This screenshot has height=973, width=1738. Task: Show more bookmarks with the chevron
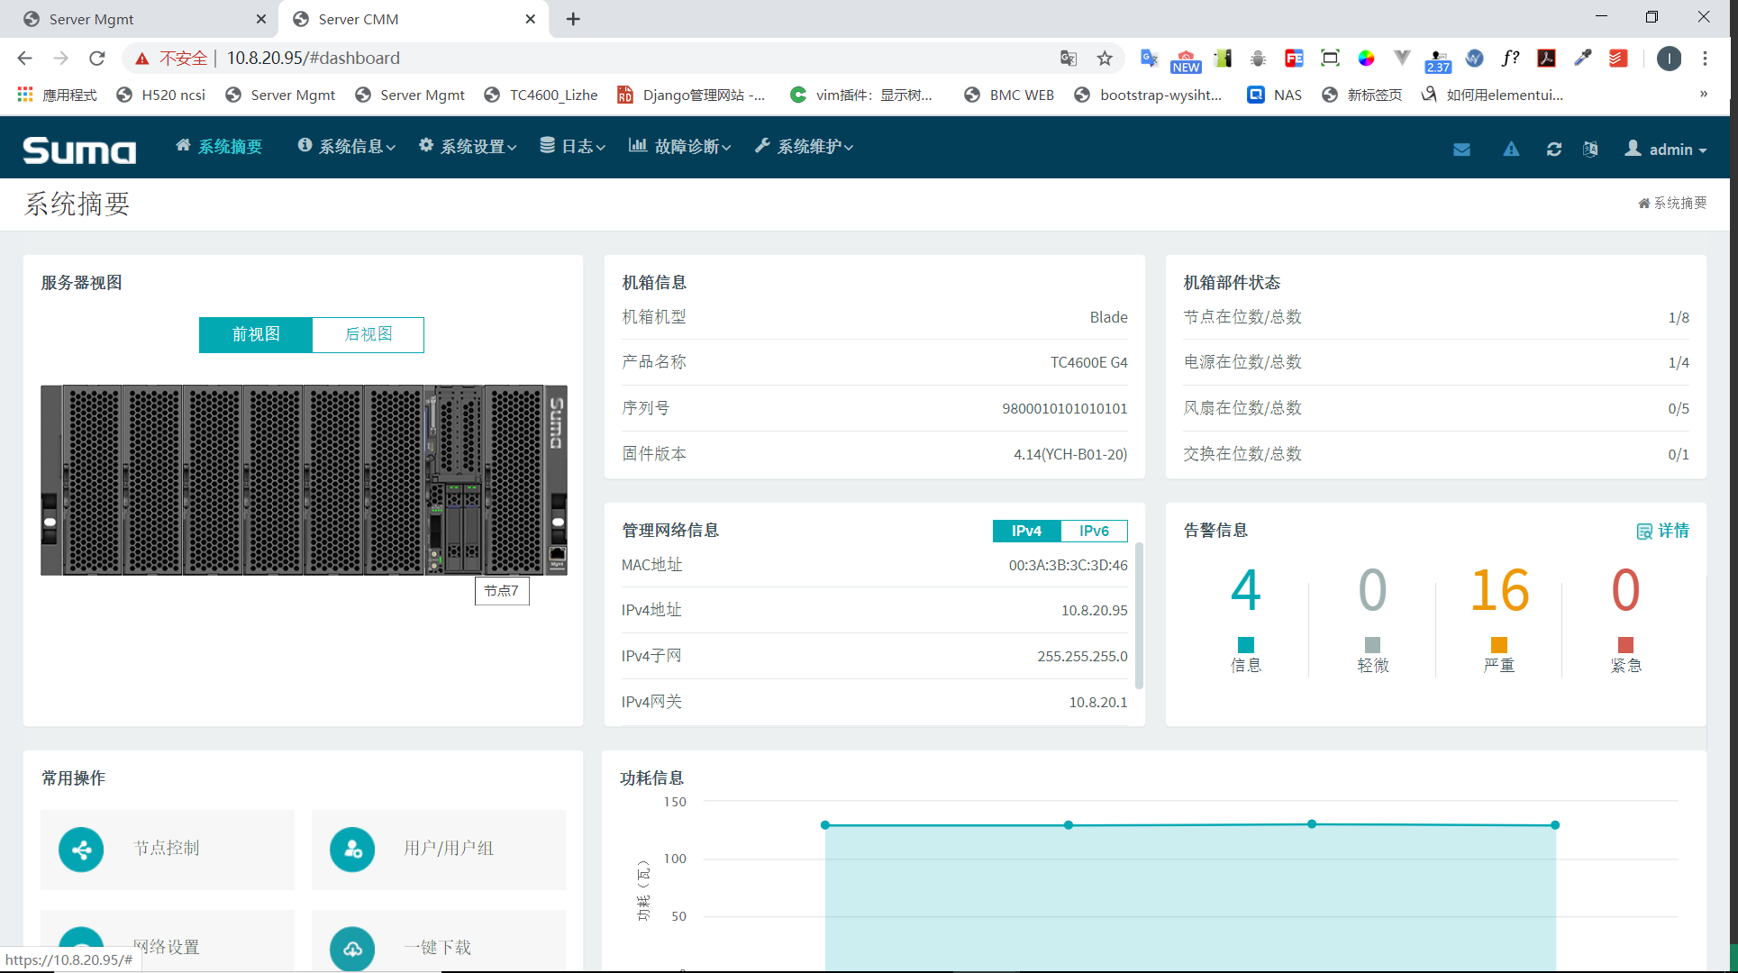click(x=1703, y=95)
